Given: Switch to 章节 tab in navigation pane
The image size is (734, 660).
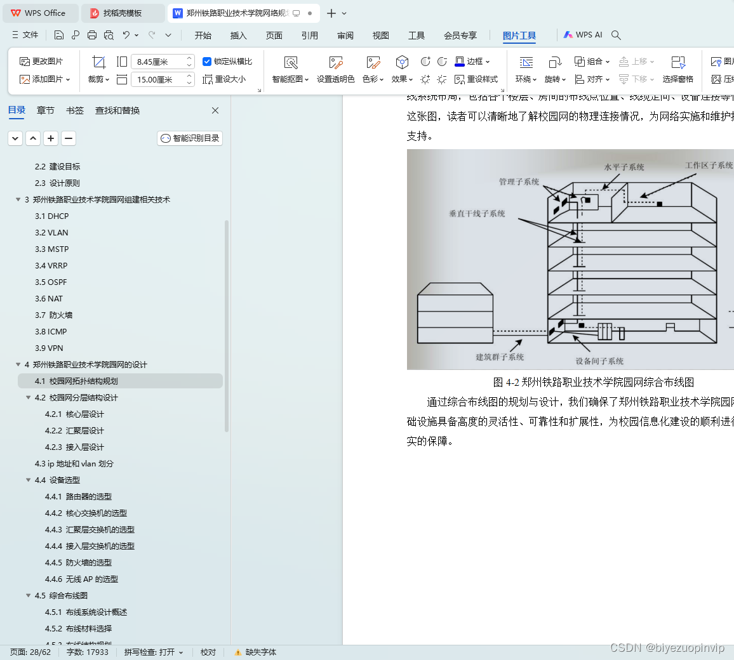Looking at the screenshot, I should coord(46,110).
